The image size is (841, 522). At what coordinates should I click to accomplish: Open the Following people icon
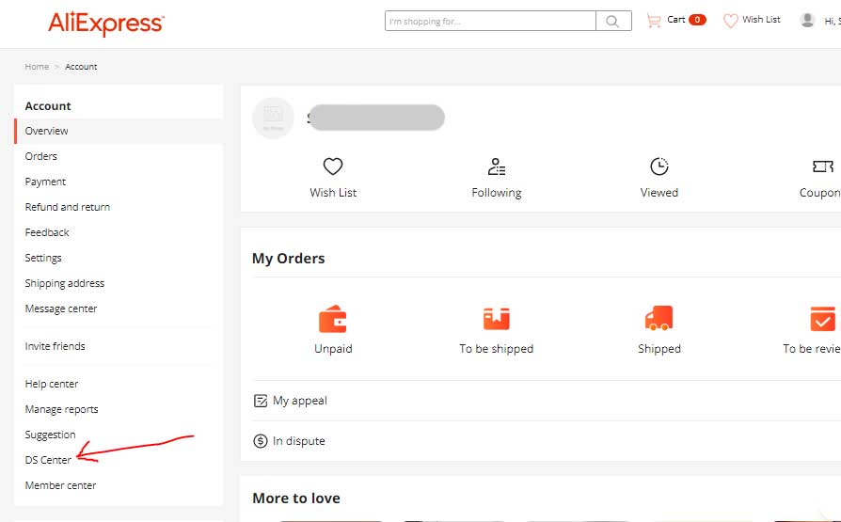click(496, 166)
